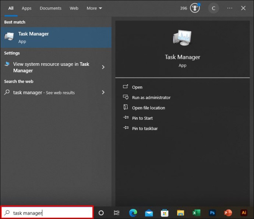This screenshot has height=219, width=254.
Task: Expand the More filter dropdown
Action: [x=94, y=8]
